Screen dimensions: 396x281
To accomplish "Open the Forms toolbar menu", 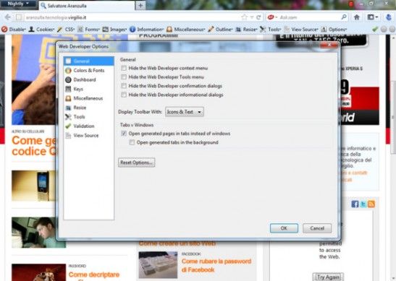I will point(88,29).
